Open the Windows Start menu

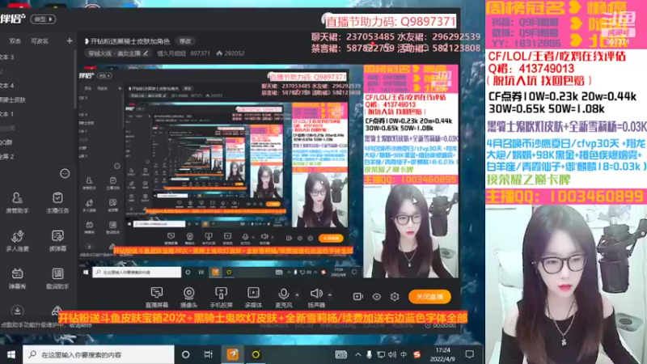coord(11,354)
